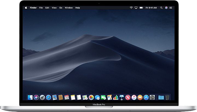Viewport: 197px width, 112px height.
Task: Open Safari compass icon in dock
Action: pyautogui.click(x=48, y=97)
